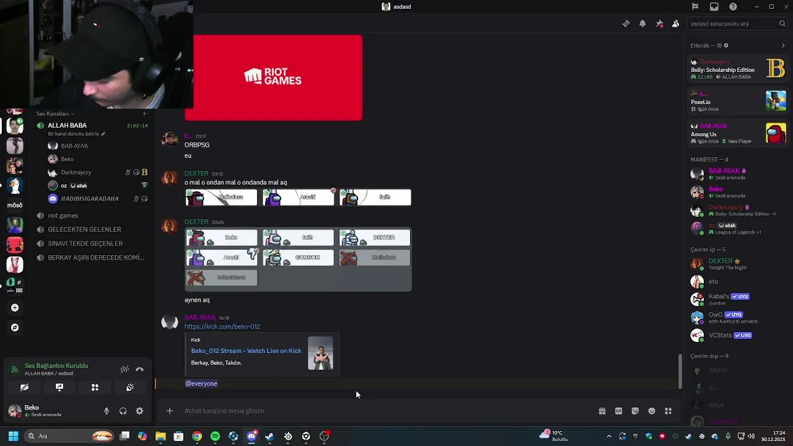Open the Help question mark icon

tap(734, 7)
